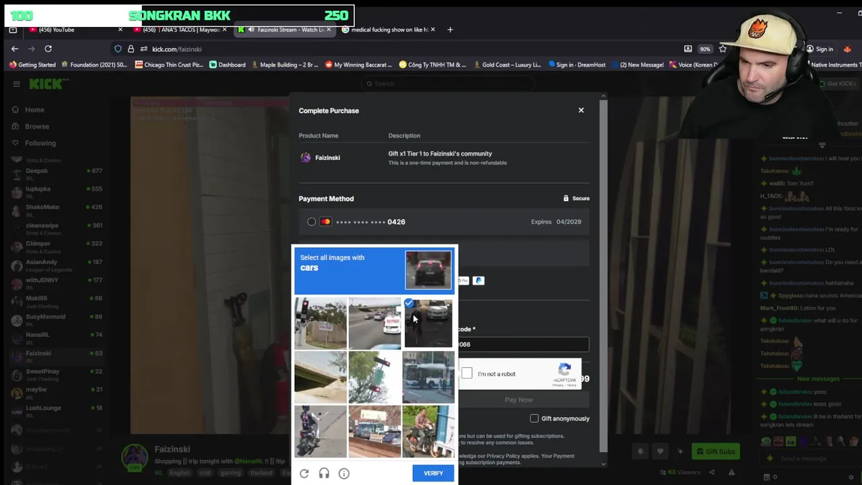Close the (456) YouTube tab
This screenshot has width=862, height=485.
120,30
